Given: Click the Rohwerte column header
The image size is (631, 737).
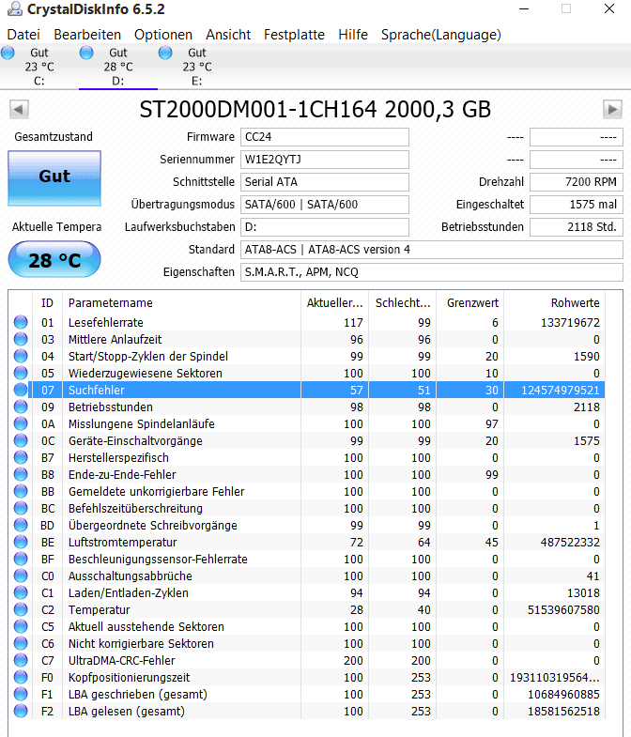Looking at the screenshot, I should click(x=554, y=302).
